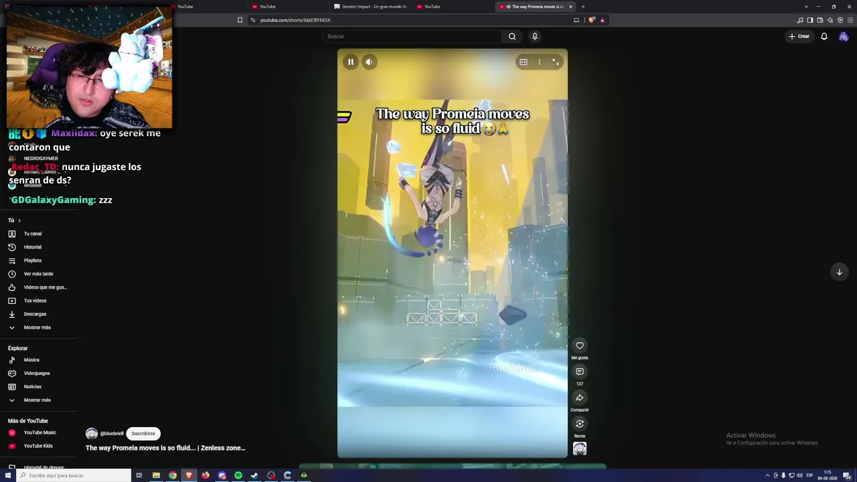Open Videojuegos in Explorar
Viewport: 857px width, 482px height.
pyautogui.click(x=37, y=374)
